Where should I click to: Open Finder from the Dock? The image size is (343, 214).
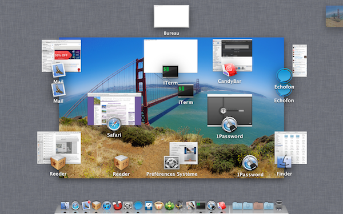point(65,205)
